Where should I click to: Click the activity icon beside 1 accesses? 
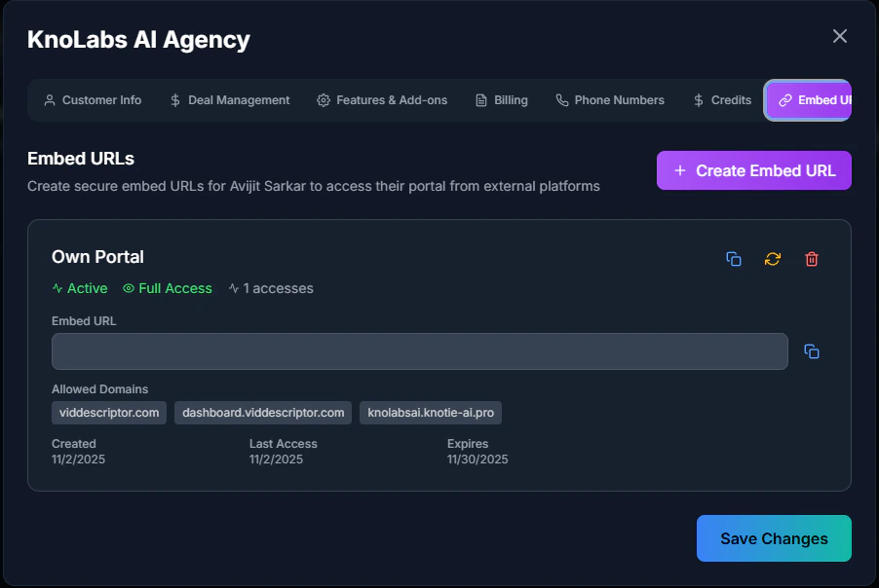coord(231,288)
